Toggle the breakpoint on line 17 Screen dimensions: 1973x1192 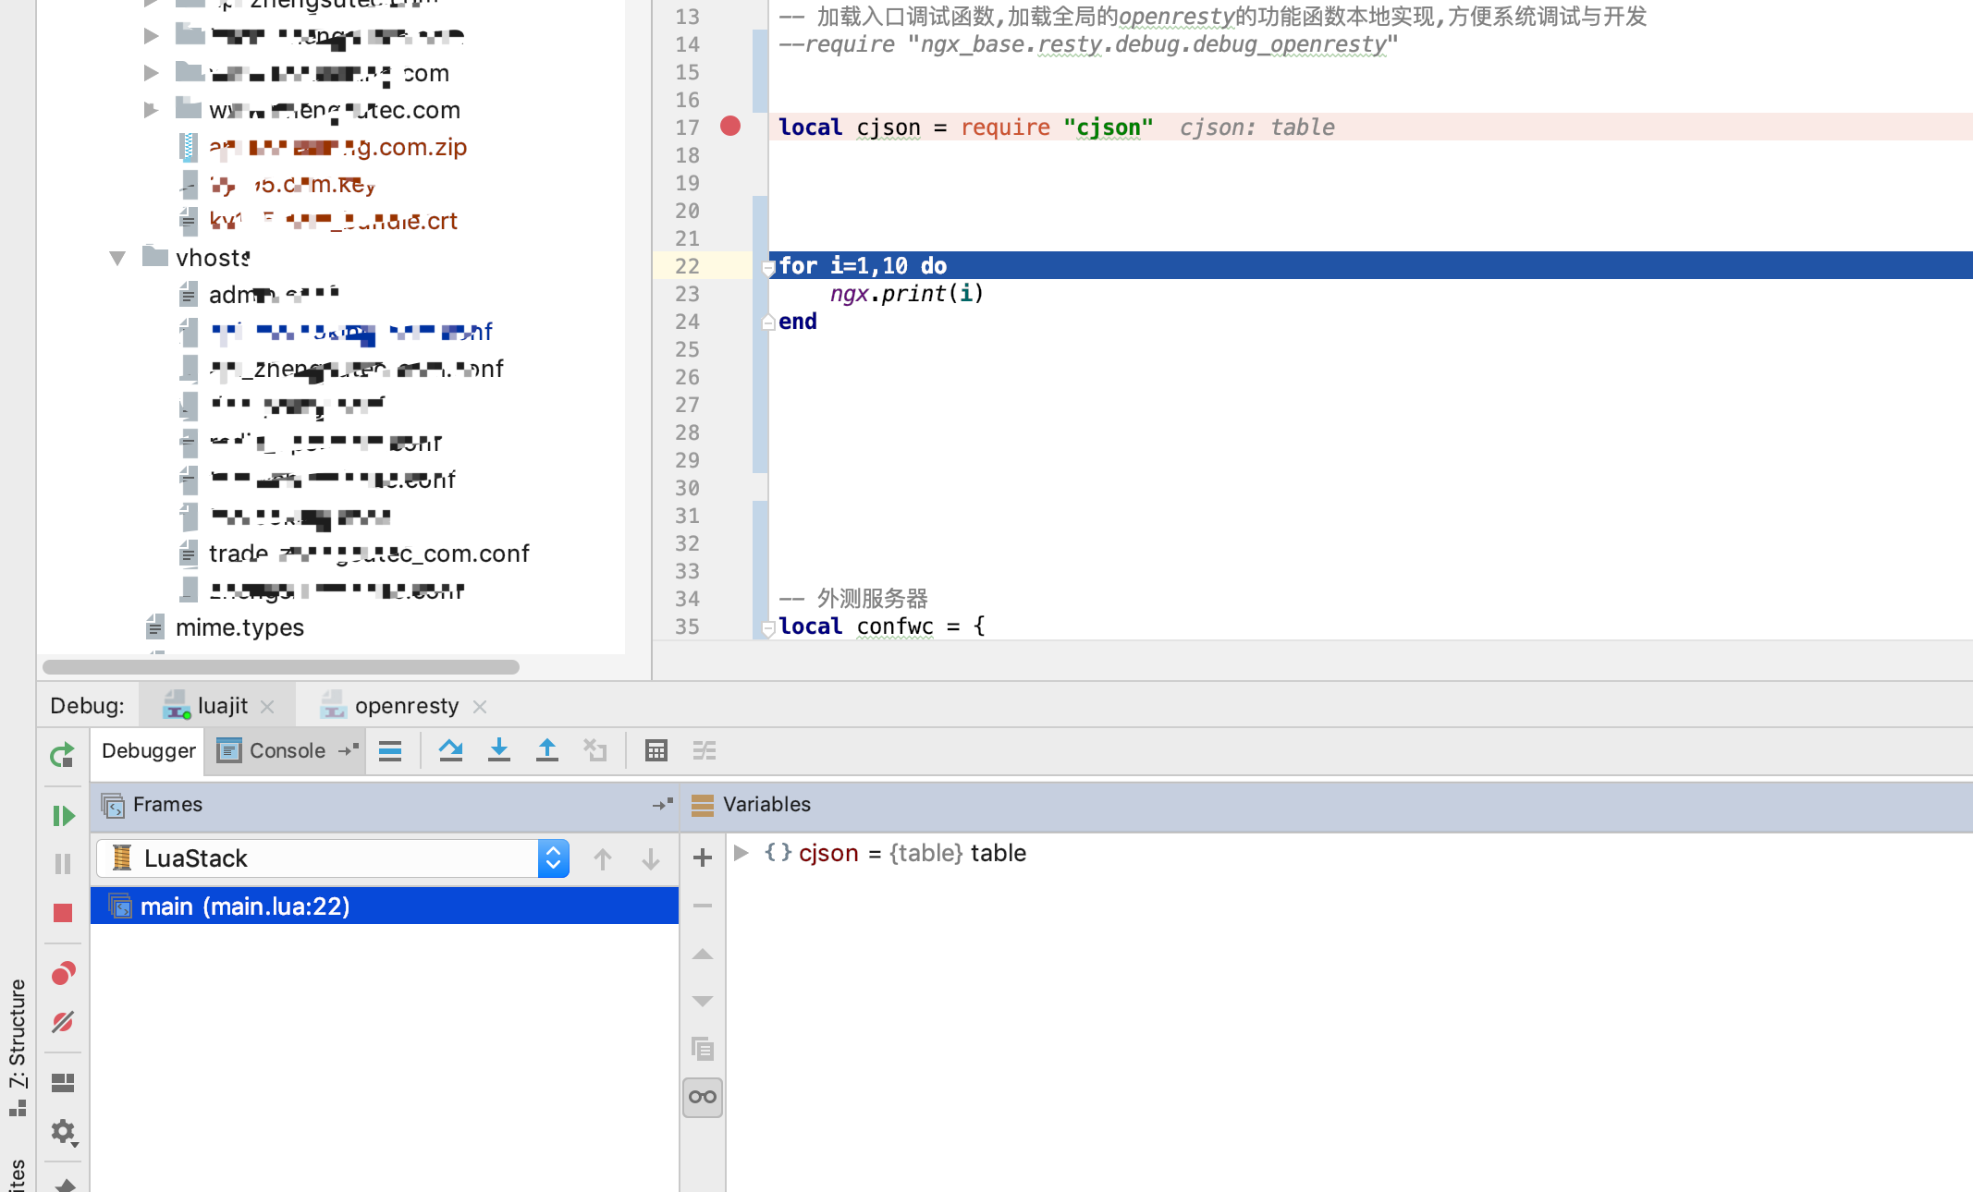[x=730, y=127]
